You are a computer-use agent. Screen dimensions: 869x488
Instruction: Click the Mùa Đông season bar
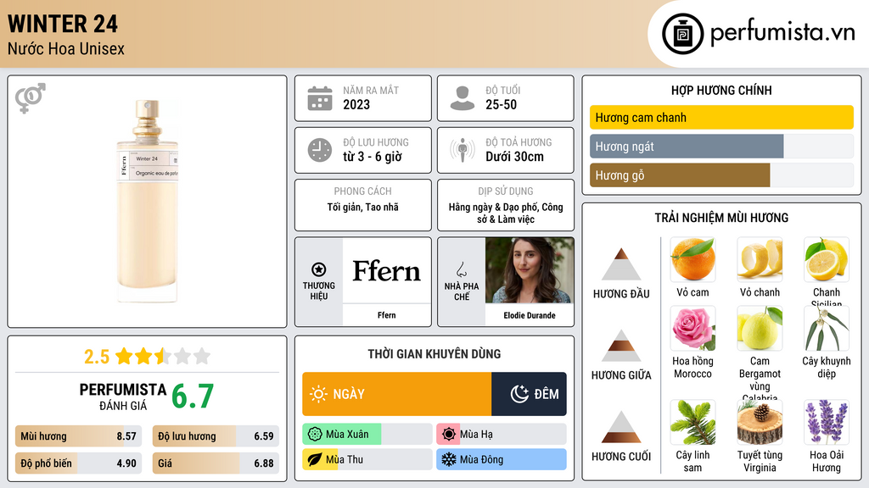pos(502,460)
